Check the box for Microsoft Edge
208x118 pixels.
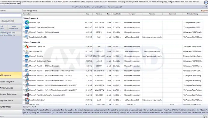tap(24, 23)
